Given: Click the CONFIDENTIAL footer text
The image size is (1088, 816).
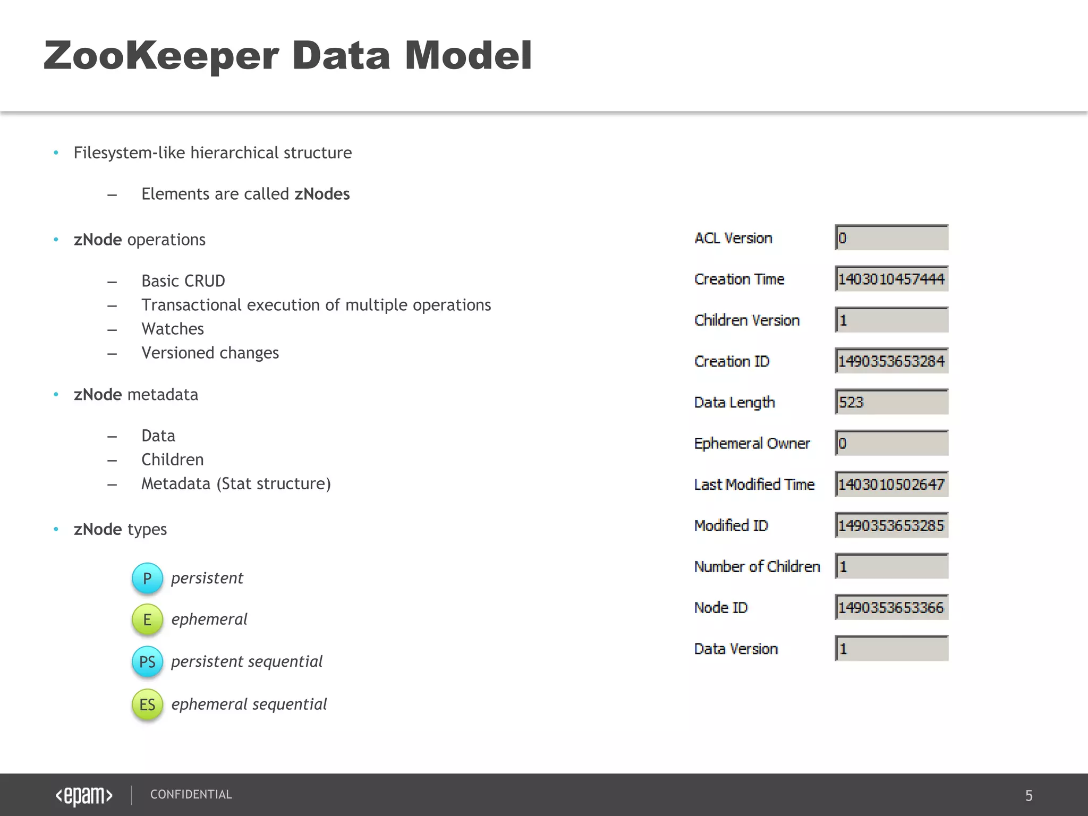Looking at the screenshot, I should [x=191, y=795].
